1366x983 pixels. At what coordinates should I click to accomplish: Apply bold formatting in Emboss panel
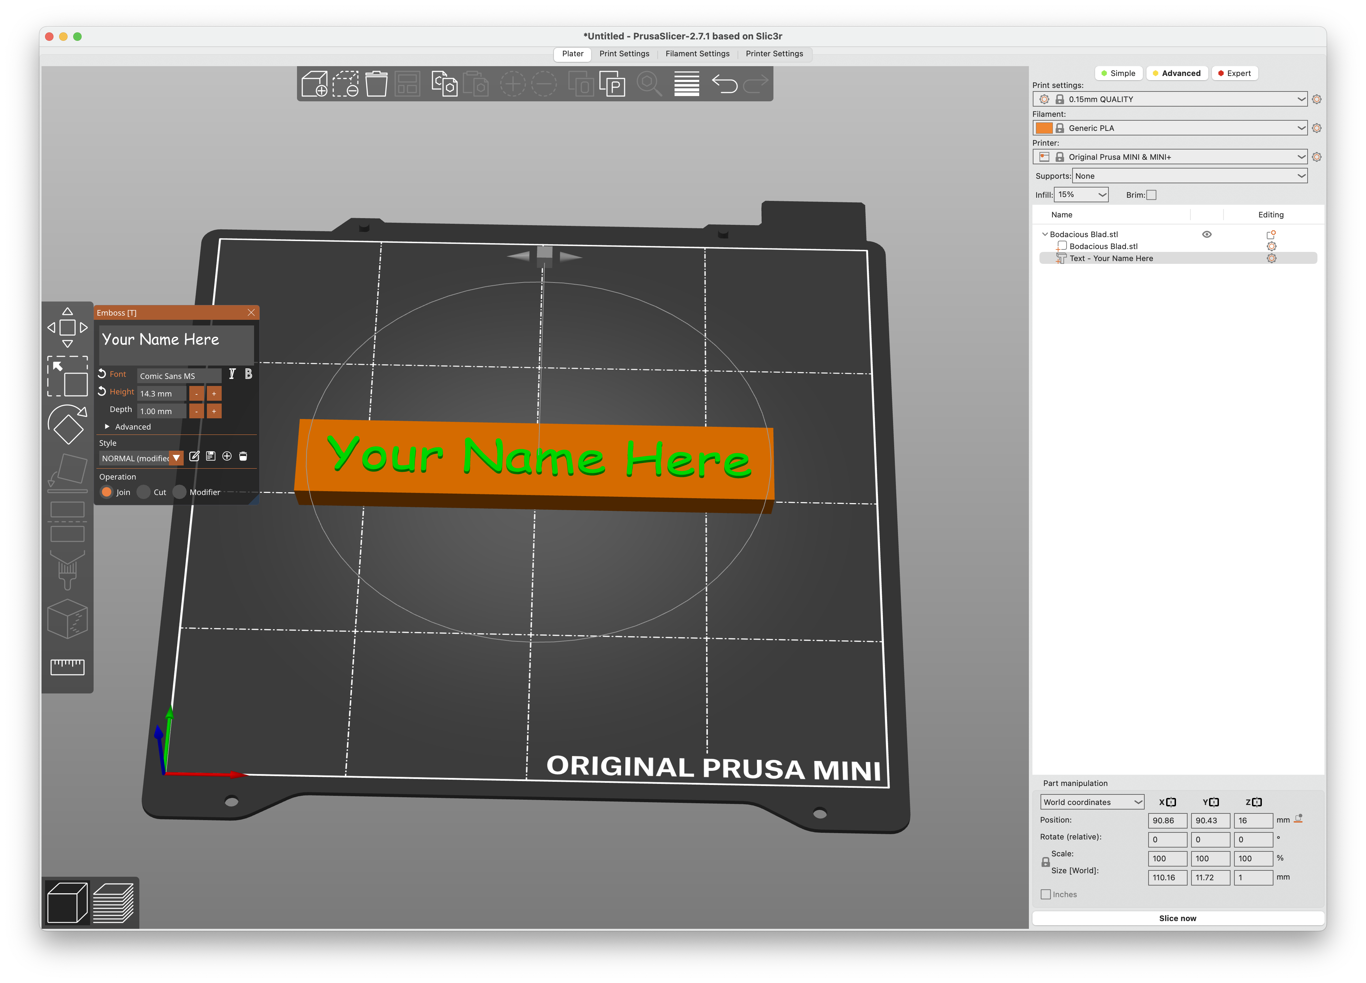(248, 374)
